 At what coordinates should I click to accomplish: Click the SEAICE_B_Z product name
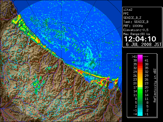click(x=132, y=18)
